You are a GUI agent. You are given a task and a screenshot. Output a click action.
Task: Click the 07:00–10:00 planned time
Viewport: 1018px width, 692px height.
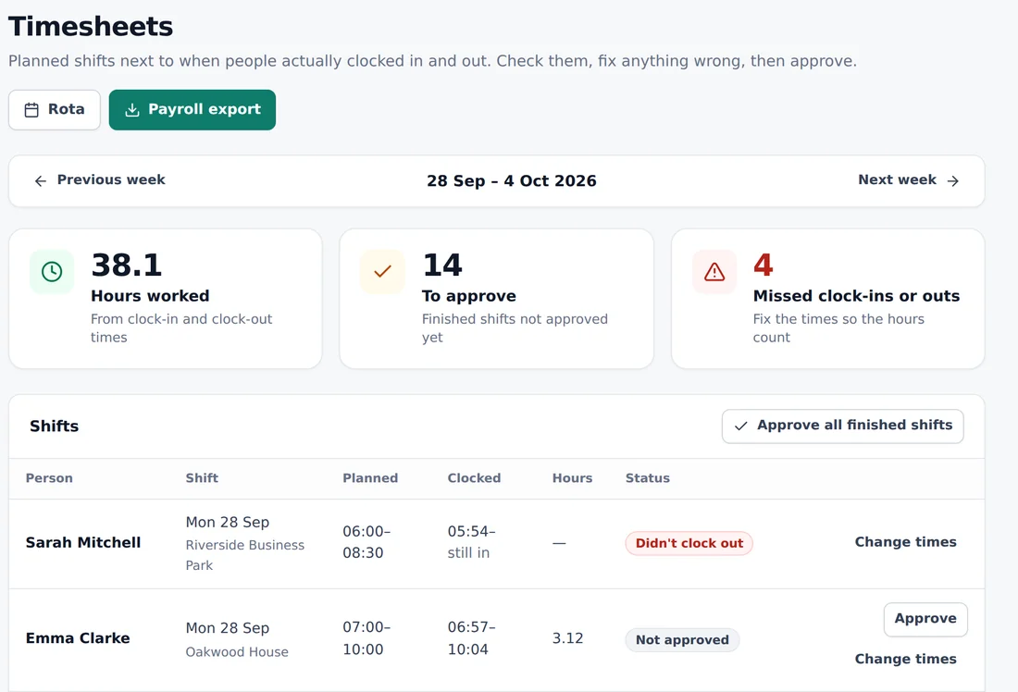point(366,638)
